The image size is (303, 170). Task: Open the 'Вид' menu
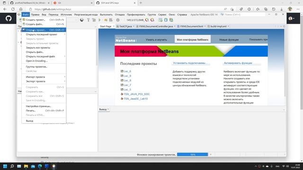coord(44,15)
